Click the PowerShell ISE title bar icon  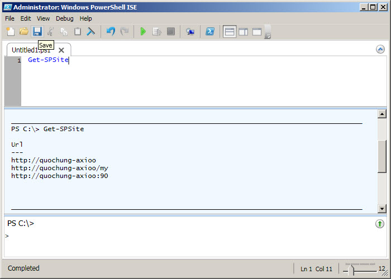coord(7,7)
